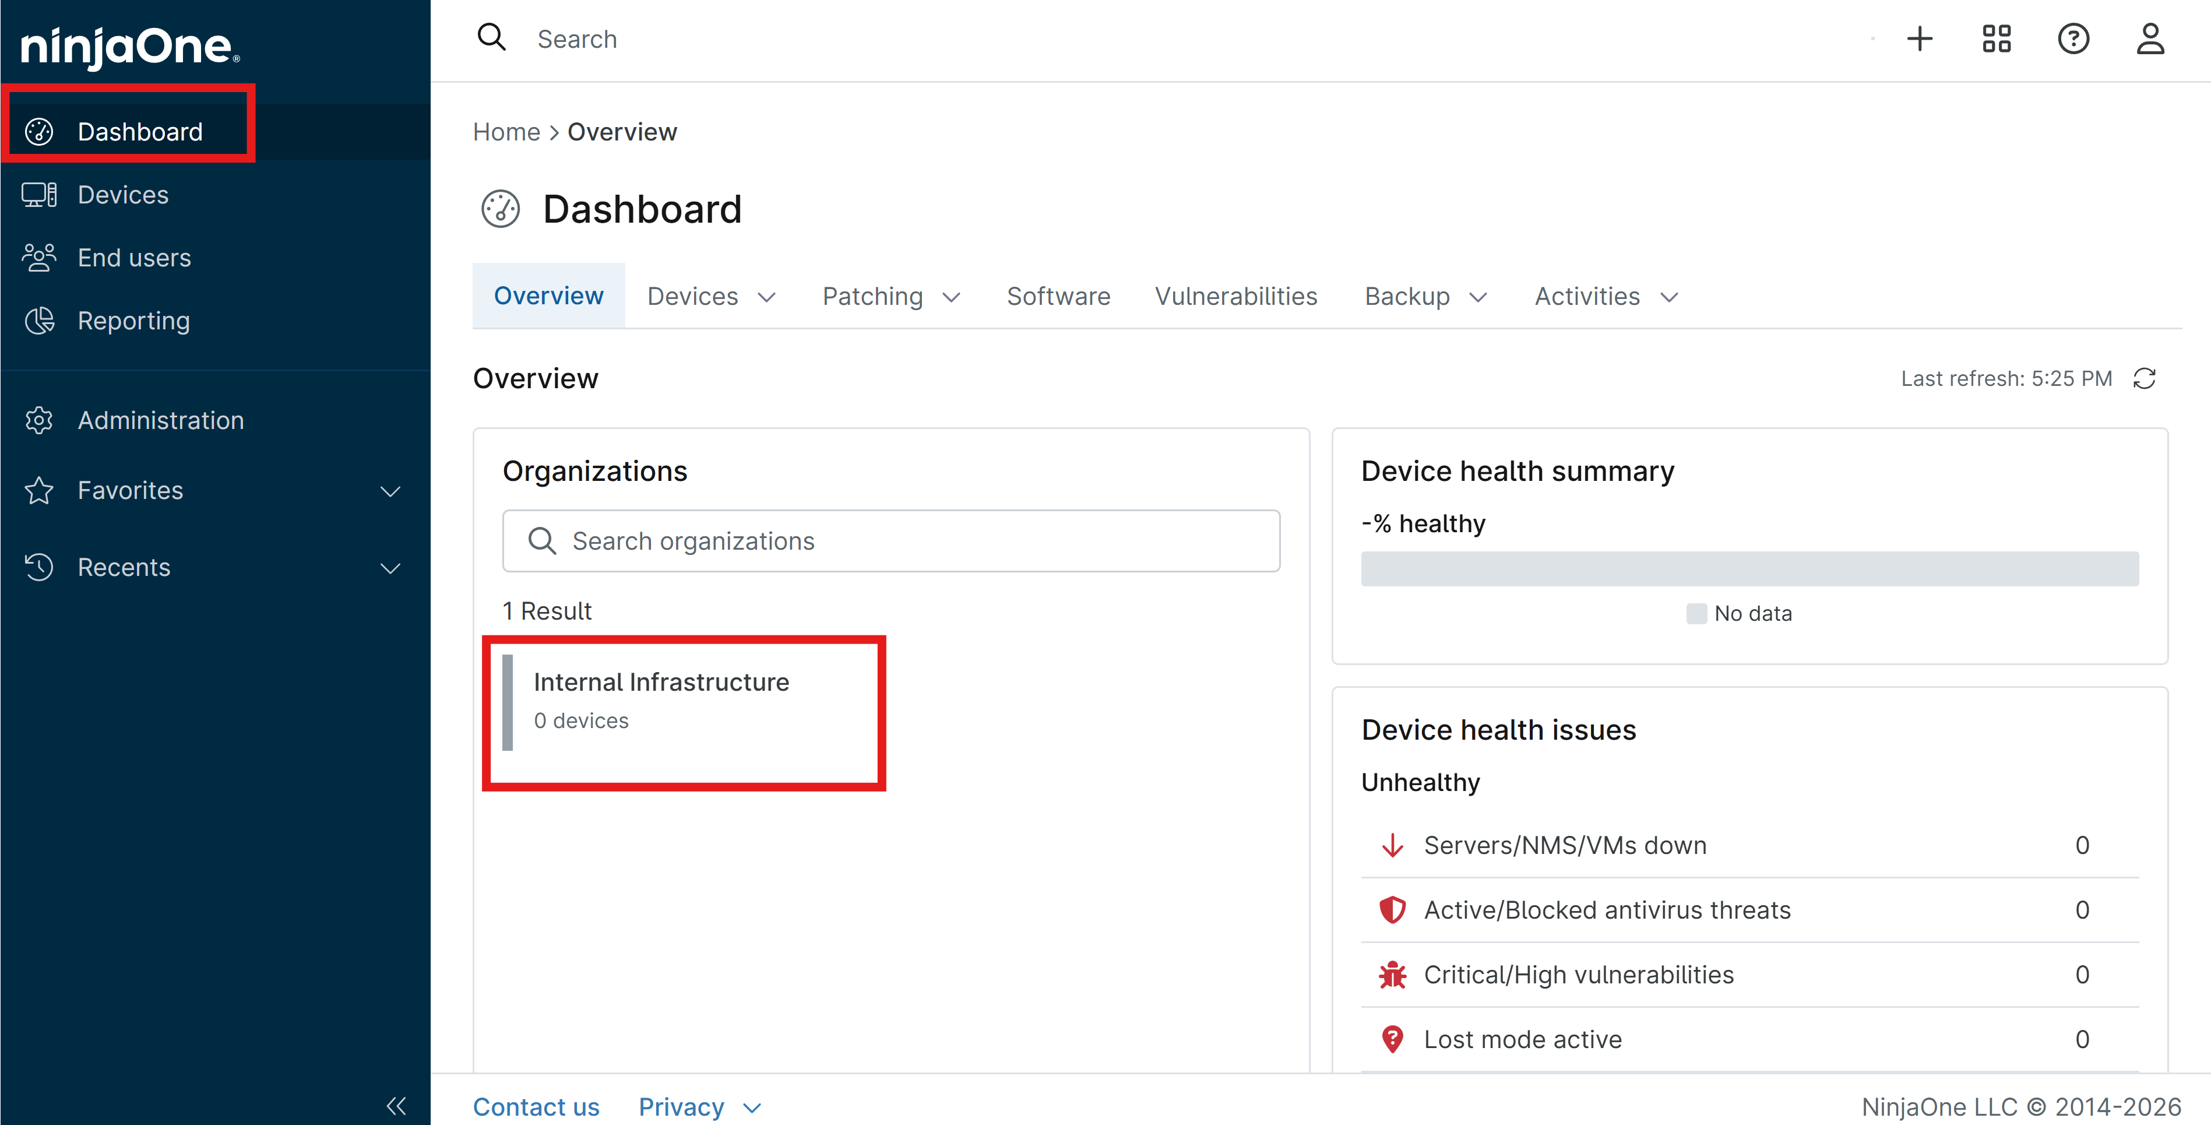Click the vulnerabilities bug icon
Image resolution: width=2211 pixels, height=1125 pixels.
[x=1392, y=975]
